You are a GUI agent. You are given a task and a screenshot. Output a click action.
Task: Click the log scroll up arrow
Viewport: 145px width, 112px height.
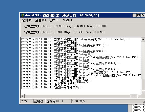pyautogui.click(x=143, y=39)
